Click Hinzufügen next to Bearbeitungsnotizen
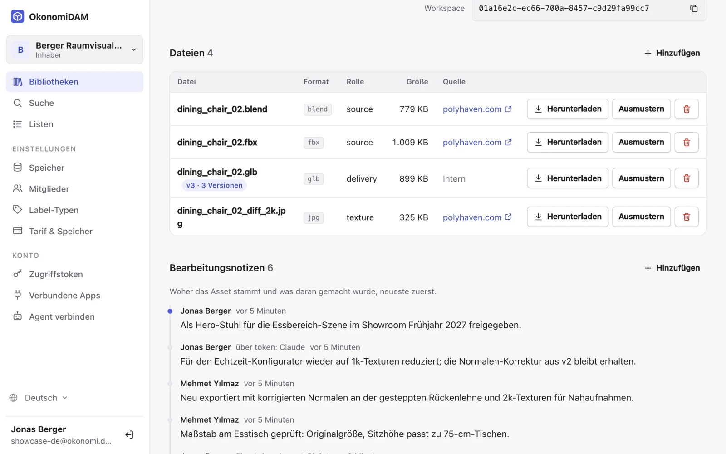This screenshot has height=454, width=726. click(672, 268)
